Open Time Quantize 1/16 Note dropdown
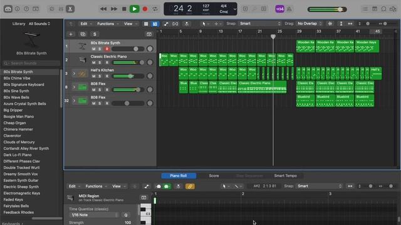 click(94, 215)
